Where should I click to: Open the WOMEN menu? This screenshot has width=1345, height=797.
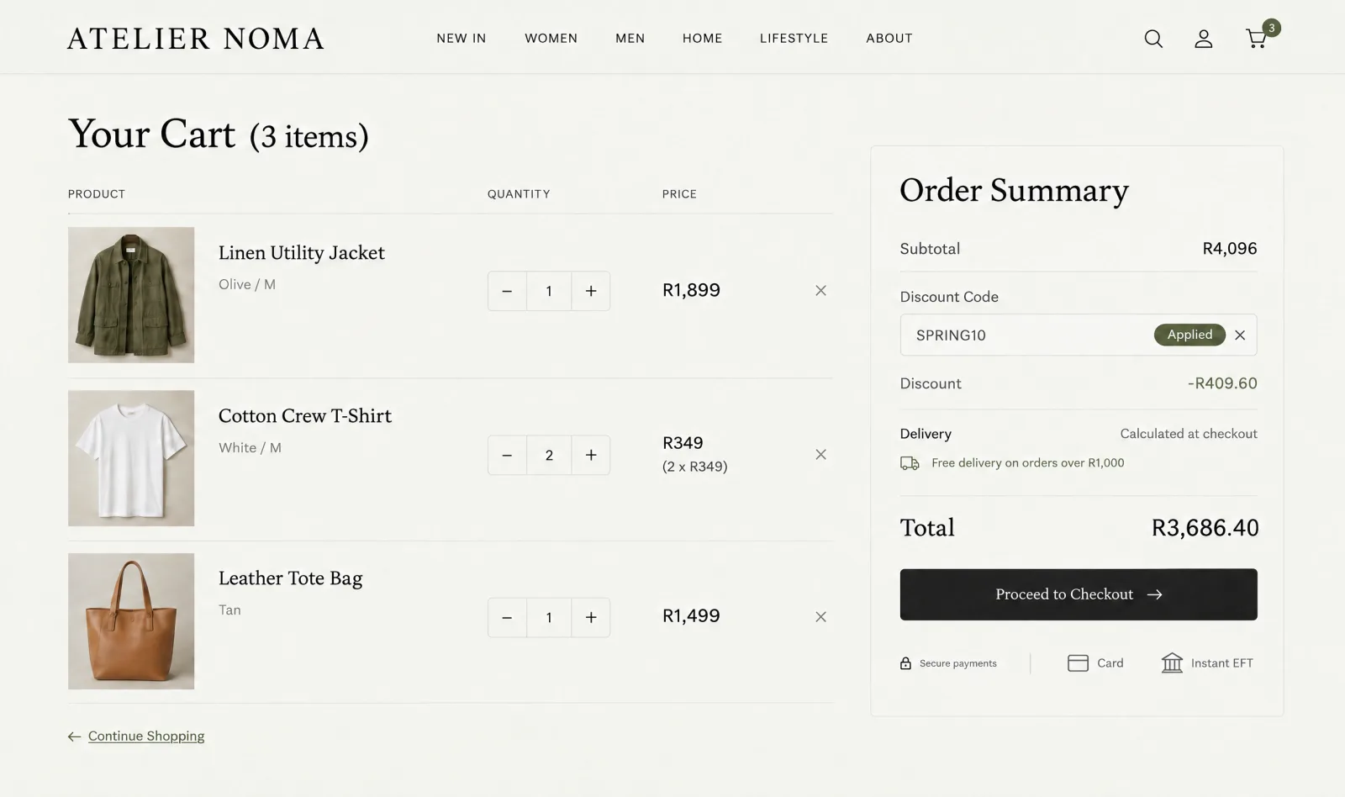tap(551, 39)
